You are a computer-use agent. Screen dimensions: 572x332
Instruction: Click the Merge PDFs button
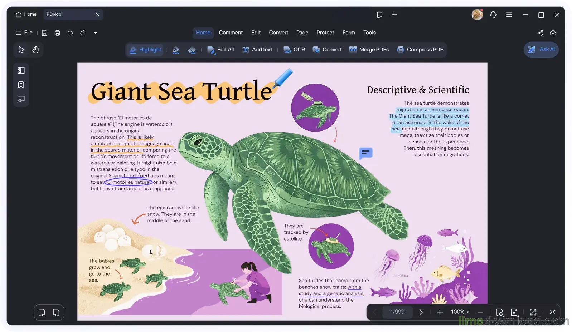point(369,50)
